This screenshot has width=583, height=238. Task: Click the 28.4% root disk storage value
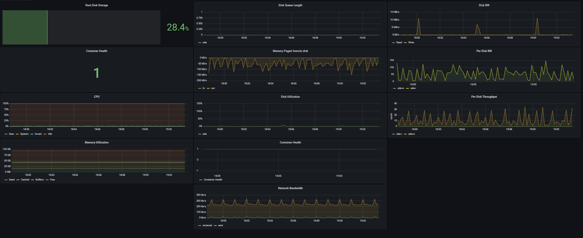pos(178,27)
